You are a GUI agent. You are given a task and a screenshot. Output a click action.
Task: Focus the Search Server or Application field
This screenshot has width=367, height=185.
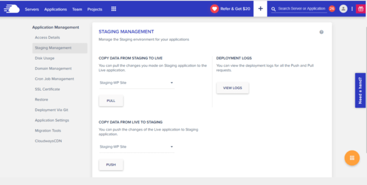click(301, 8)
